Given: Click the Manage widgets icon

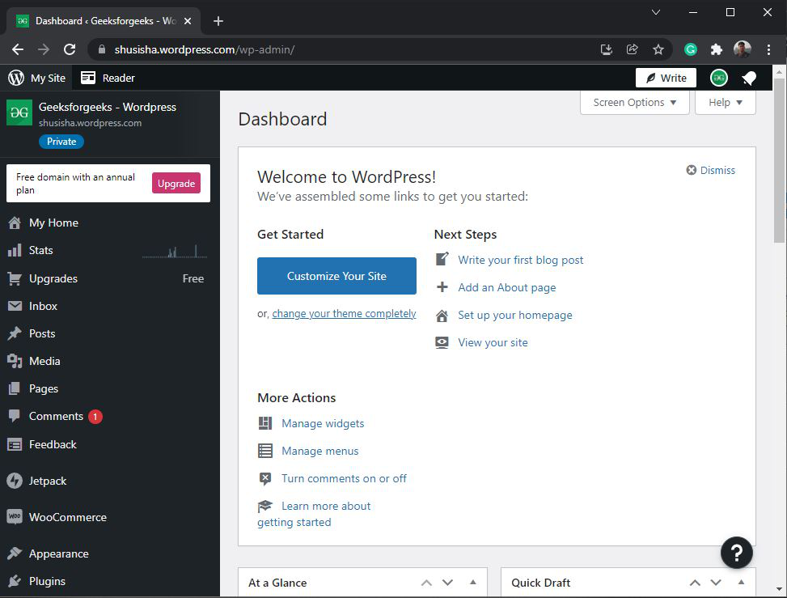Looking at the screenshot, I should coord(265,423).
